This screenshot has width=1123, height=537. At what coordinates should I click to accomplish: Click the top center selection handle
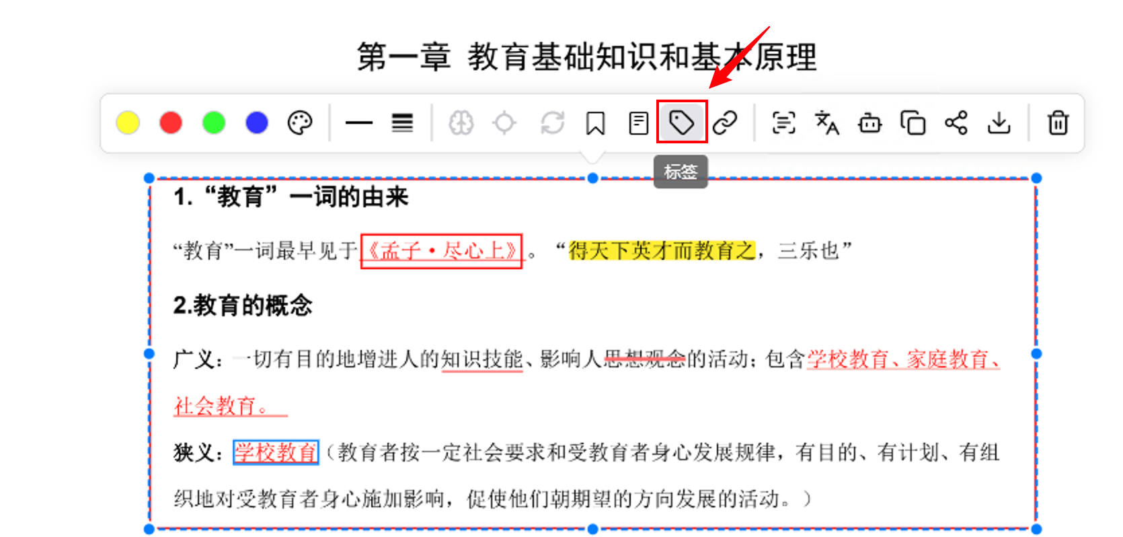pos(592,178)
